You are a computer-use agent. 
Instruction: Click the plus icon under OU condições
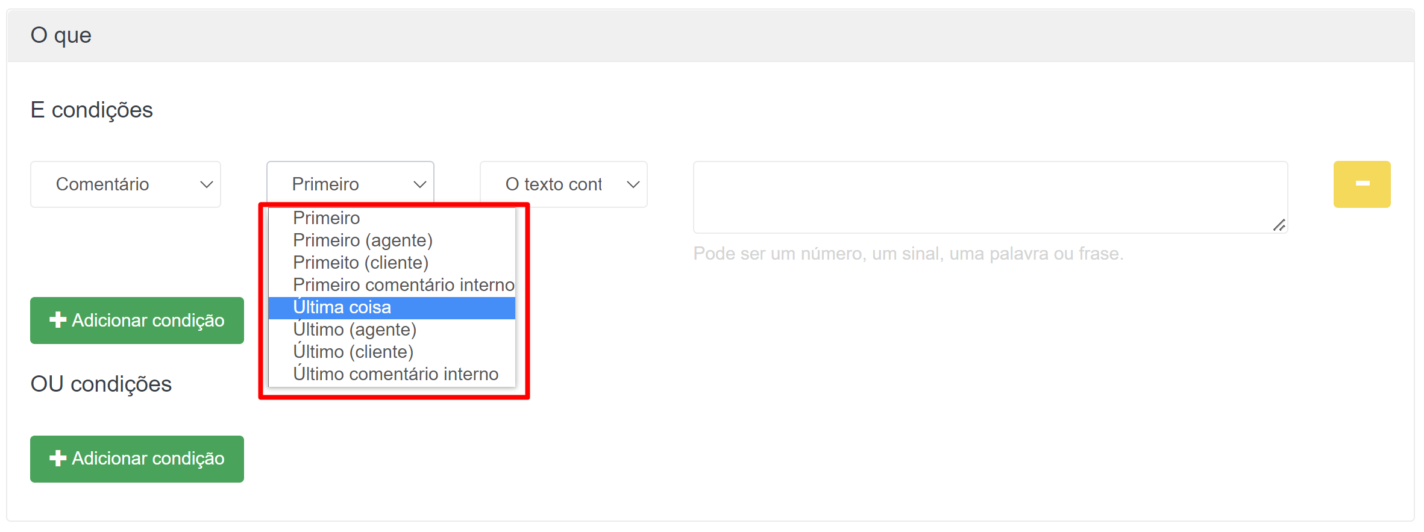[x=57, y=458]
